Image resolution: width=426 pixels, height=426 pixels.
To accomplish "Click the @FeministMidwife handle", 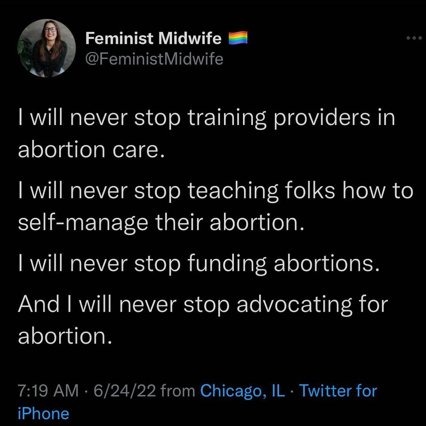I will [x=154, y=59].
